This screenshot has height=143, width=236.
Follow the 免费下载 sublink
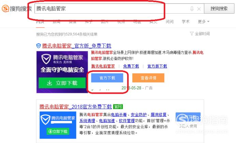coord(131,66)
